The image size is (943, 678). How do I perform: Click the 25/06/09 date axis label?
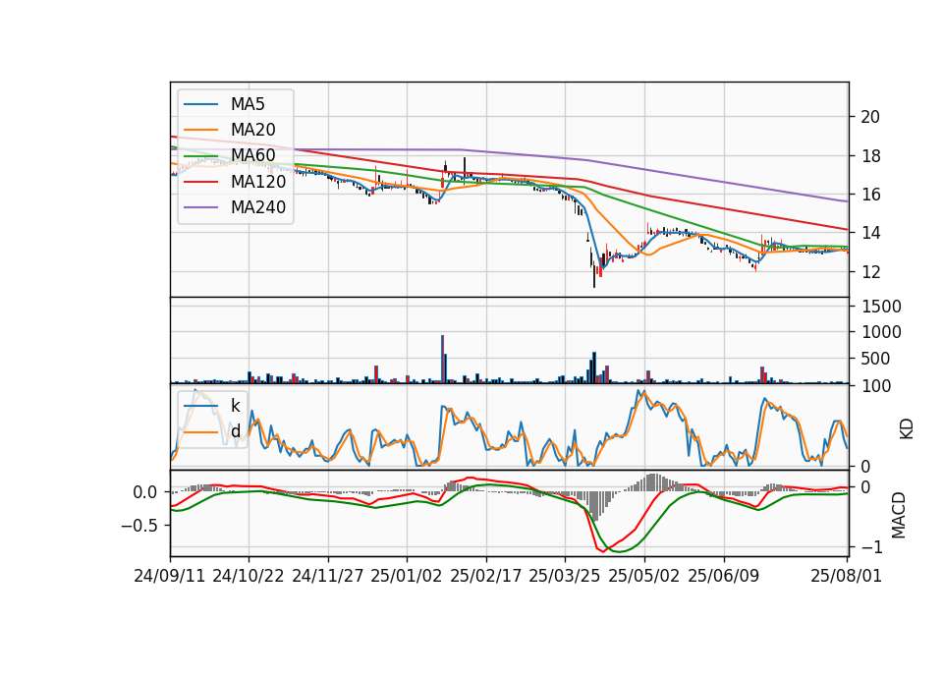pyautogui.click(x=724, y=576)
